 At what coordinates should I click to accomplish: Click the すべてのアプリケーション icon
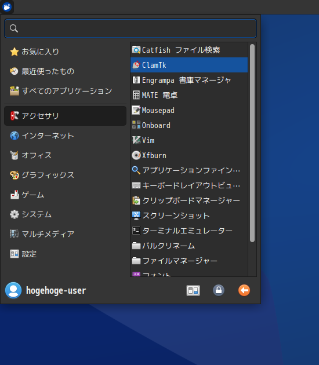pos(14,91)
